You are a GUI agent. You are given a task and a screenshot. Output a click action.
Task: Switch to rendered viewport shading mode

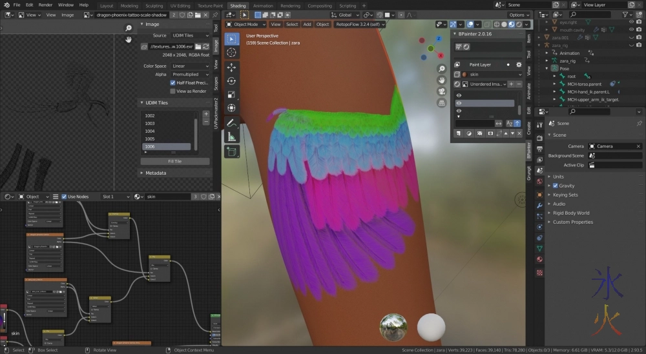520,25
